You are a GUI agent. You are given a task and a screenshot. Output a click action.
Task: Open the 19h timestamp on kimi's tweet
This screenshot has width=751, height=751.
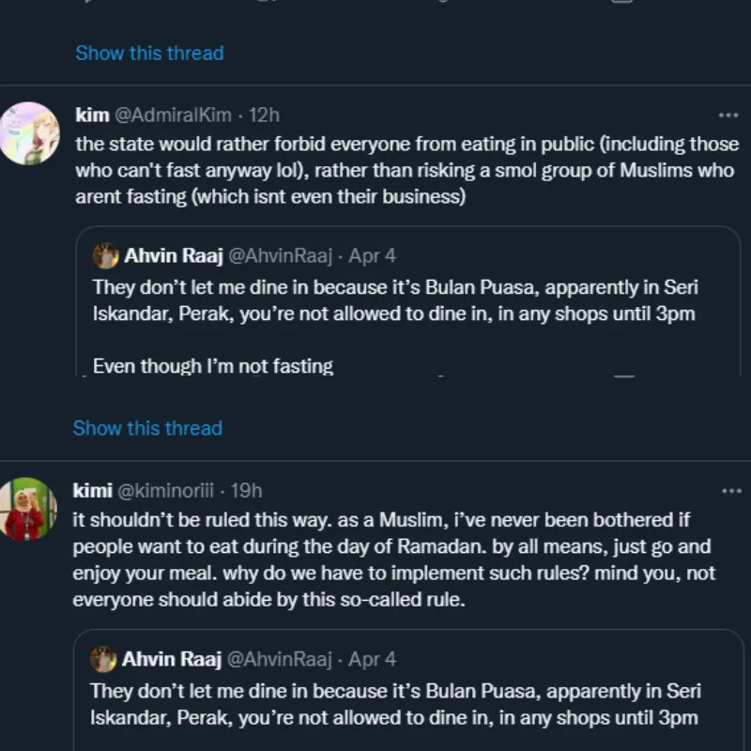tap(246, 491)
